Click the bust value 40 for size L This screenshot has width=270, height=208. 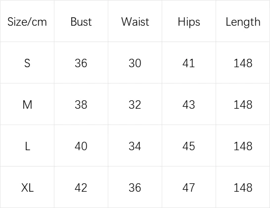tap(81, 146)
